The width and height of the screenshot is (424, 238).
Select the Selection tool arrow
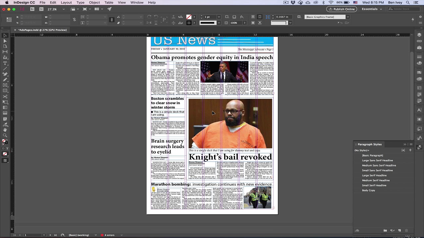tap(5, 35)
